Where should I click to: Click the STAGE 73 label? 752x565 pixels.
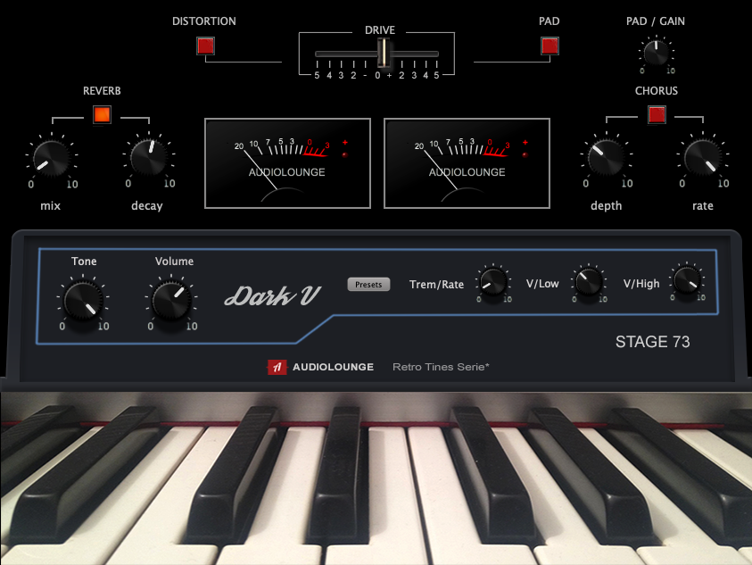point(653,342)
